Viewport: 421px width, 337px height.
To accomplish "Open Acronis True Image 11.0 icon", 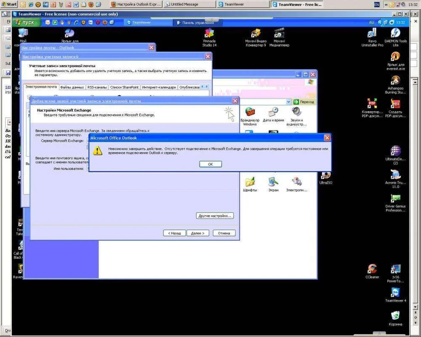I will (395, 179).
